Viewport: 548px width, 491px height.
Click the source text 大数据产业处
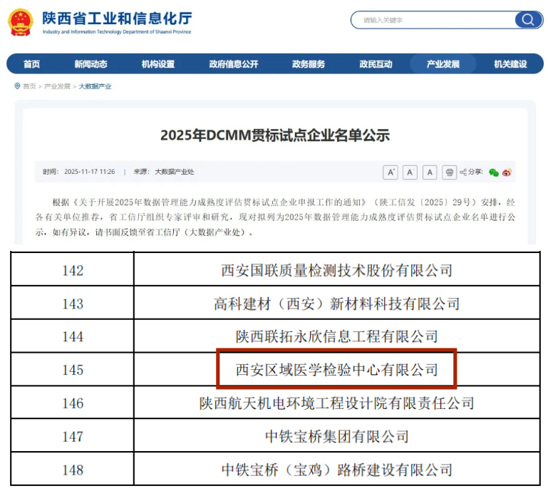175,172
